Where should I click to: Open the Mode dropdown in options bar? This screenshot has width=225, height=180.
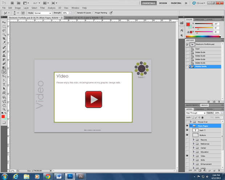tap(42, 13)
